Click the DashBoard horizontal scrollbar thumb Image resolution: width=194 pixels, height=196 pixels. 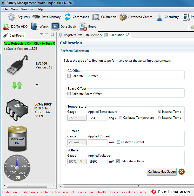27,186
